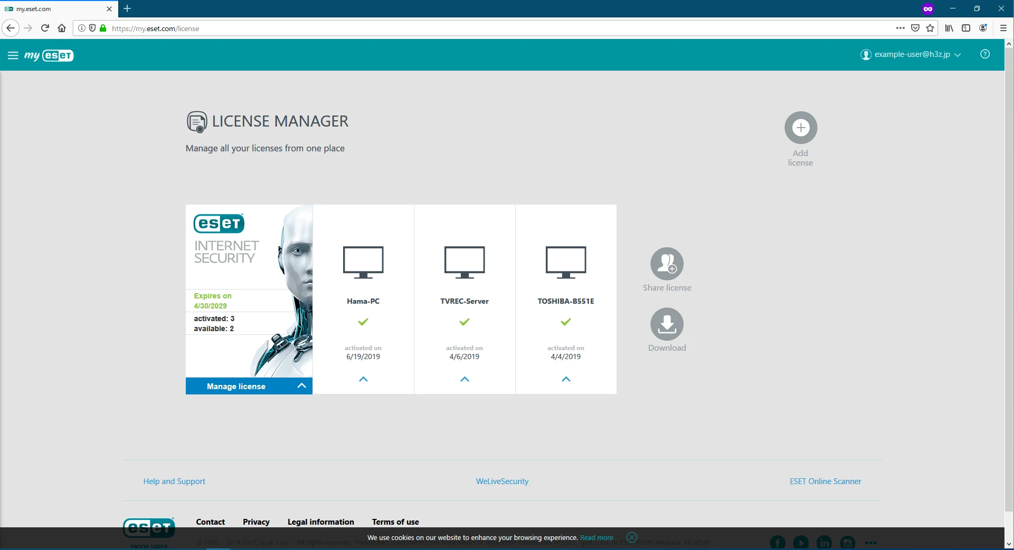
Task: Click the URL address bar field
Action: click(475, 28)
